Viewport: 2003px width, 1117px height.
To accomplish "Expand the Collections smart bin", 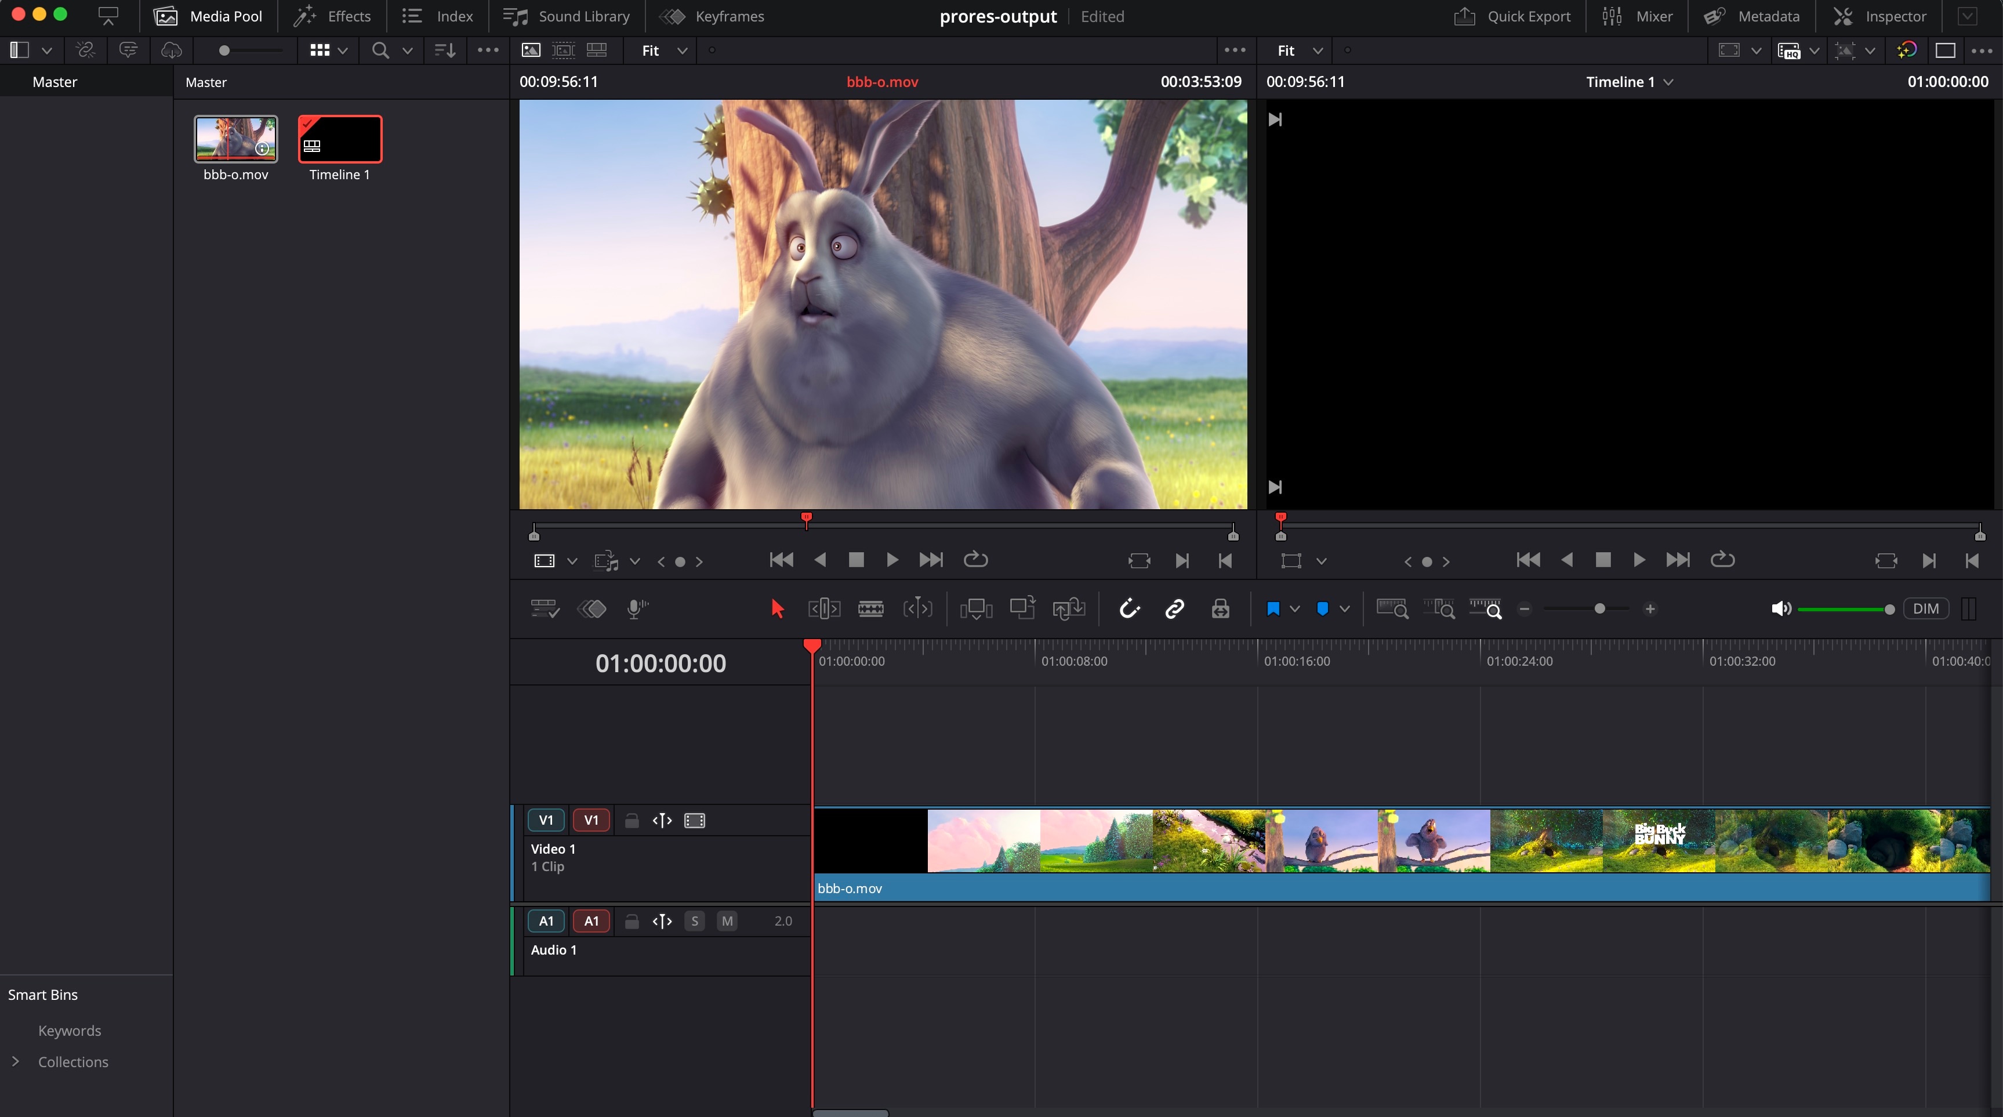I will click(x=16, y=1061).
